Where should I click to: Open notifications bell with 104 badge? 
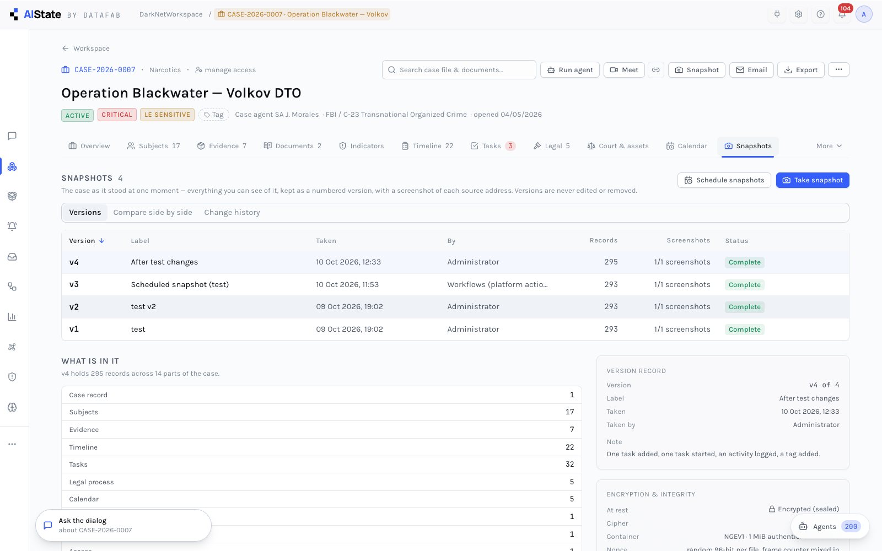point(842,14)
